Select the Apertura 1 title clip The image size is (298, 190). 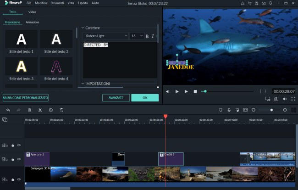[x=37, y=159]
